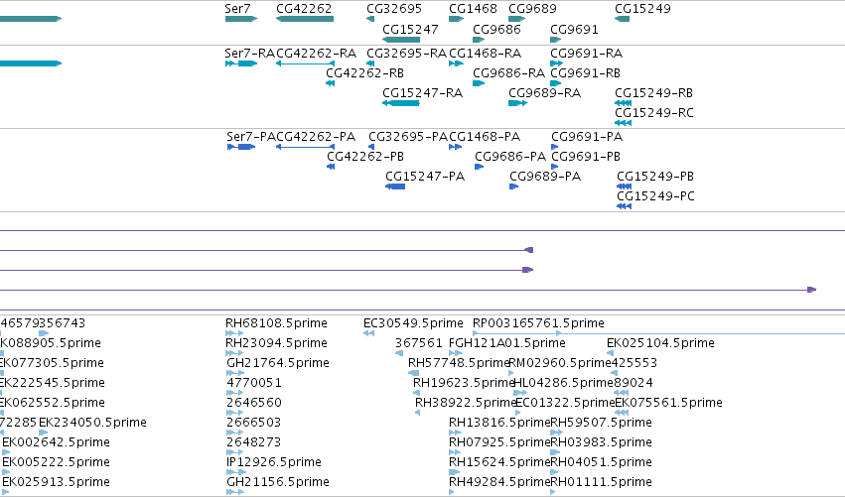Click EST RH15624.5prime
This screenshot has width=845, height=497.
click(x=499, y=462)
